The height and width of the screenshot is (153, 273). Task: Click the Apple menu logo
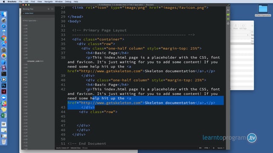pos(4,2)
